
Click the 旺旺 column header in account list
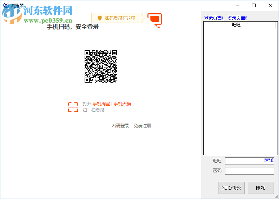(x=236, y=25)
